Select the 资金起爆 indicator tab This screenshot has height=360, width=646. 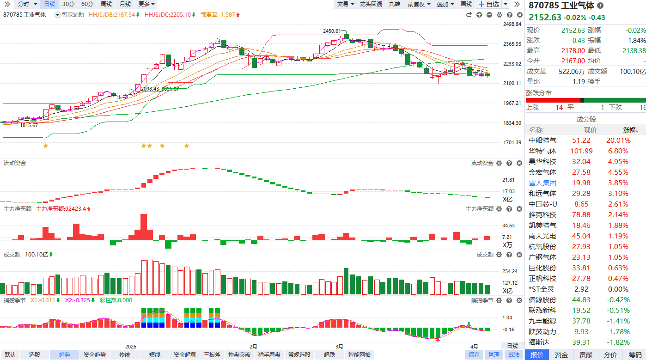tap(185, 355)
